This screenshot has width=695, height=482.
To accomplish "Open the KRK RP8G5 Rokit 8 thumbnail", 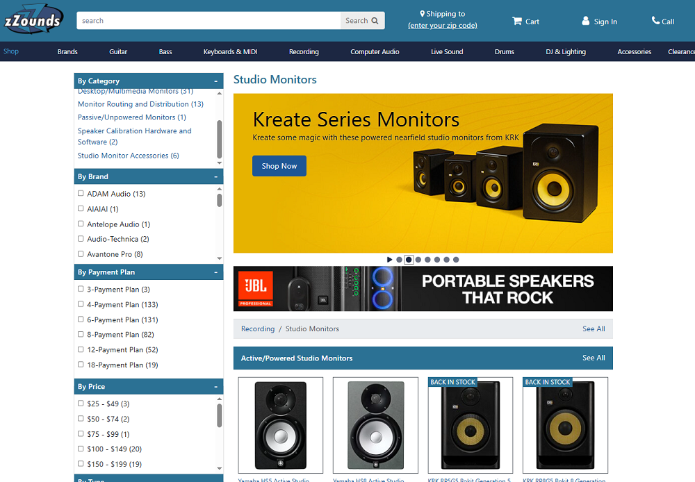I will (565, 425).
